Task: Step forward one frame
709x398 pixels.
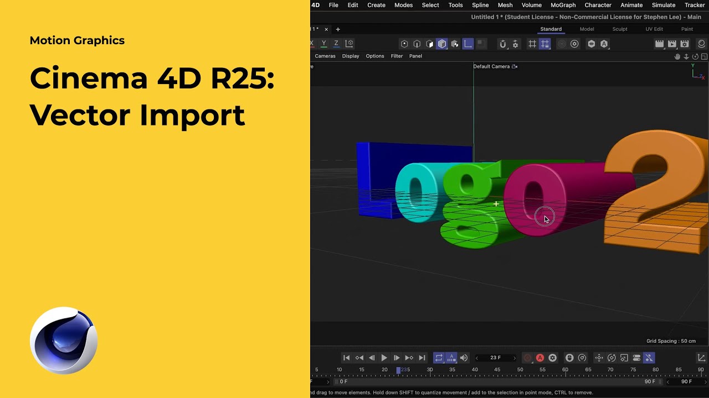Action: (x=397, y=358)
